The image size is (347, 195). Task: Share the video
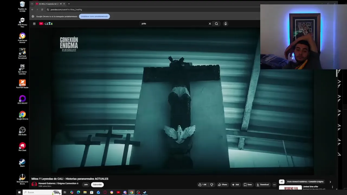coord(223,185)
